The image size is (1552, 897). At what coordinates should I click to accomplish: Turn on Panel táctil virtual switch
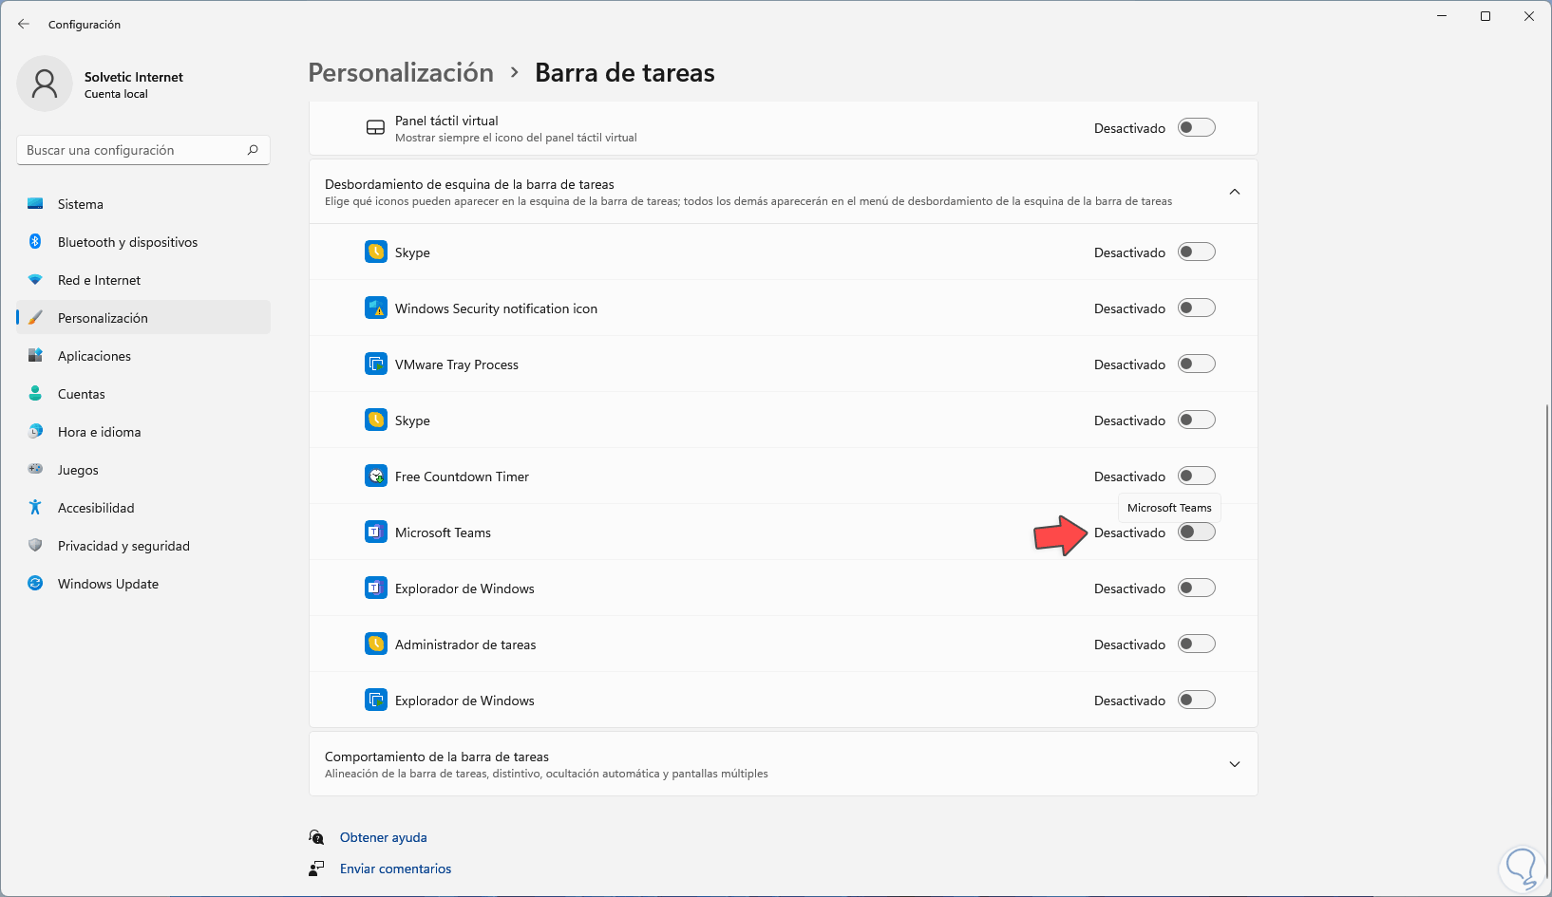(1196, 128)
